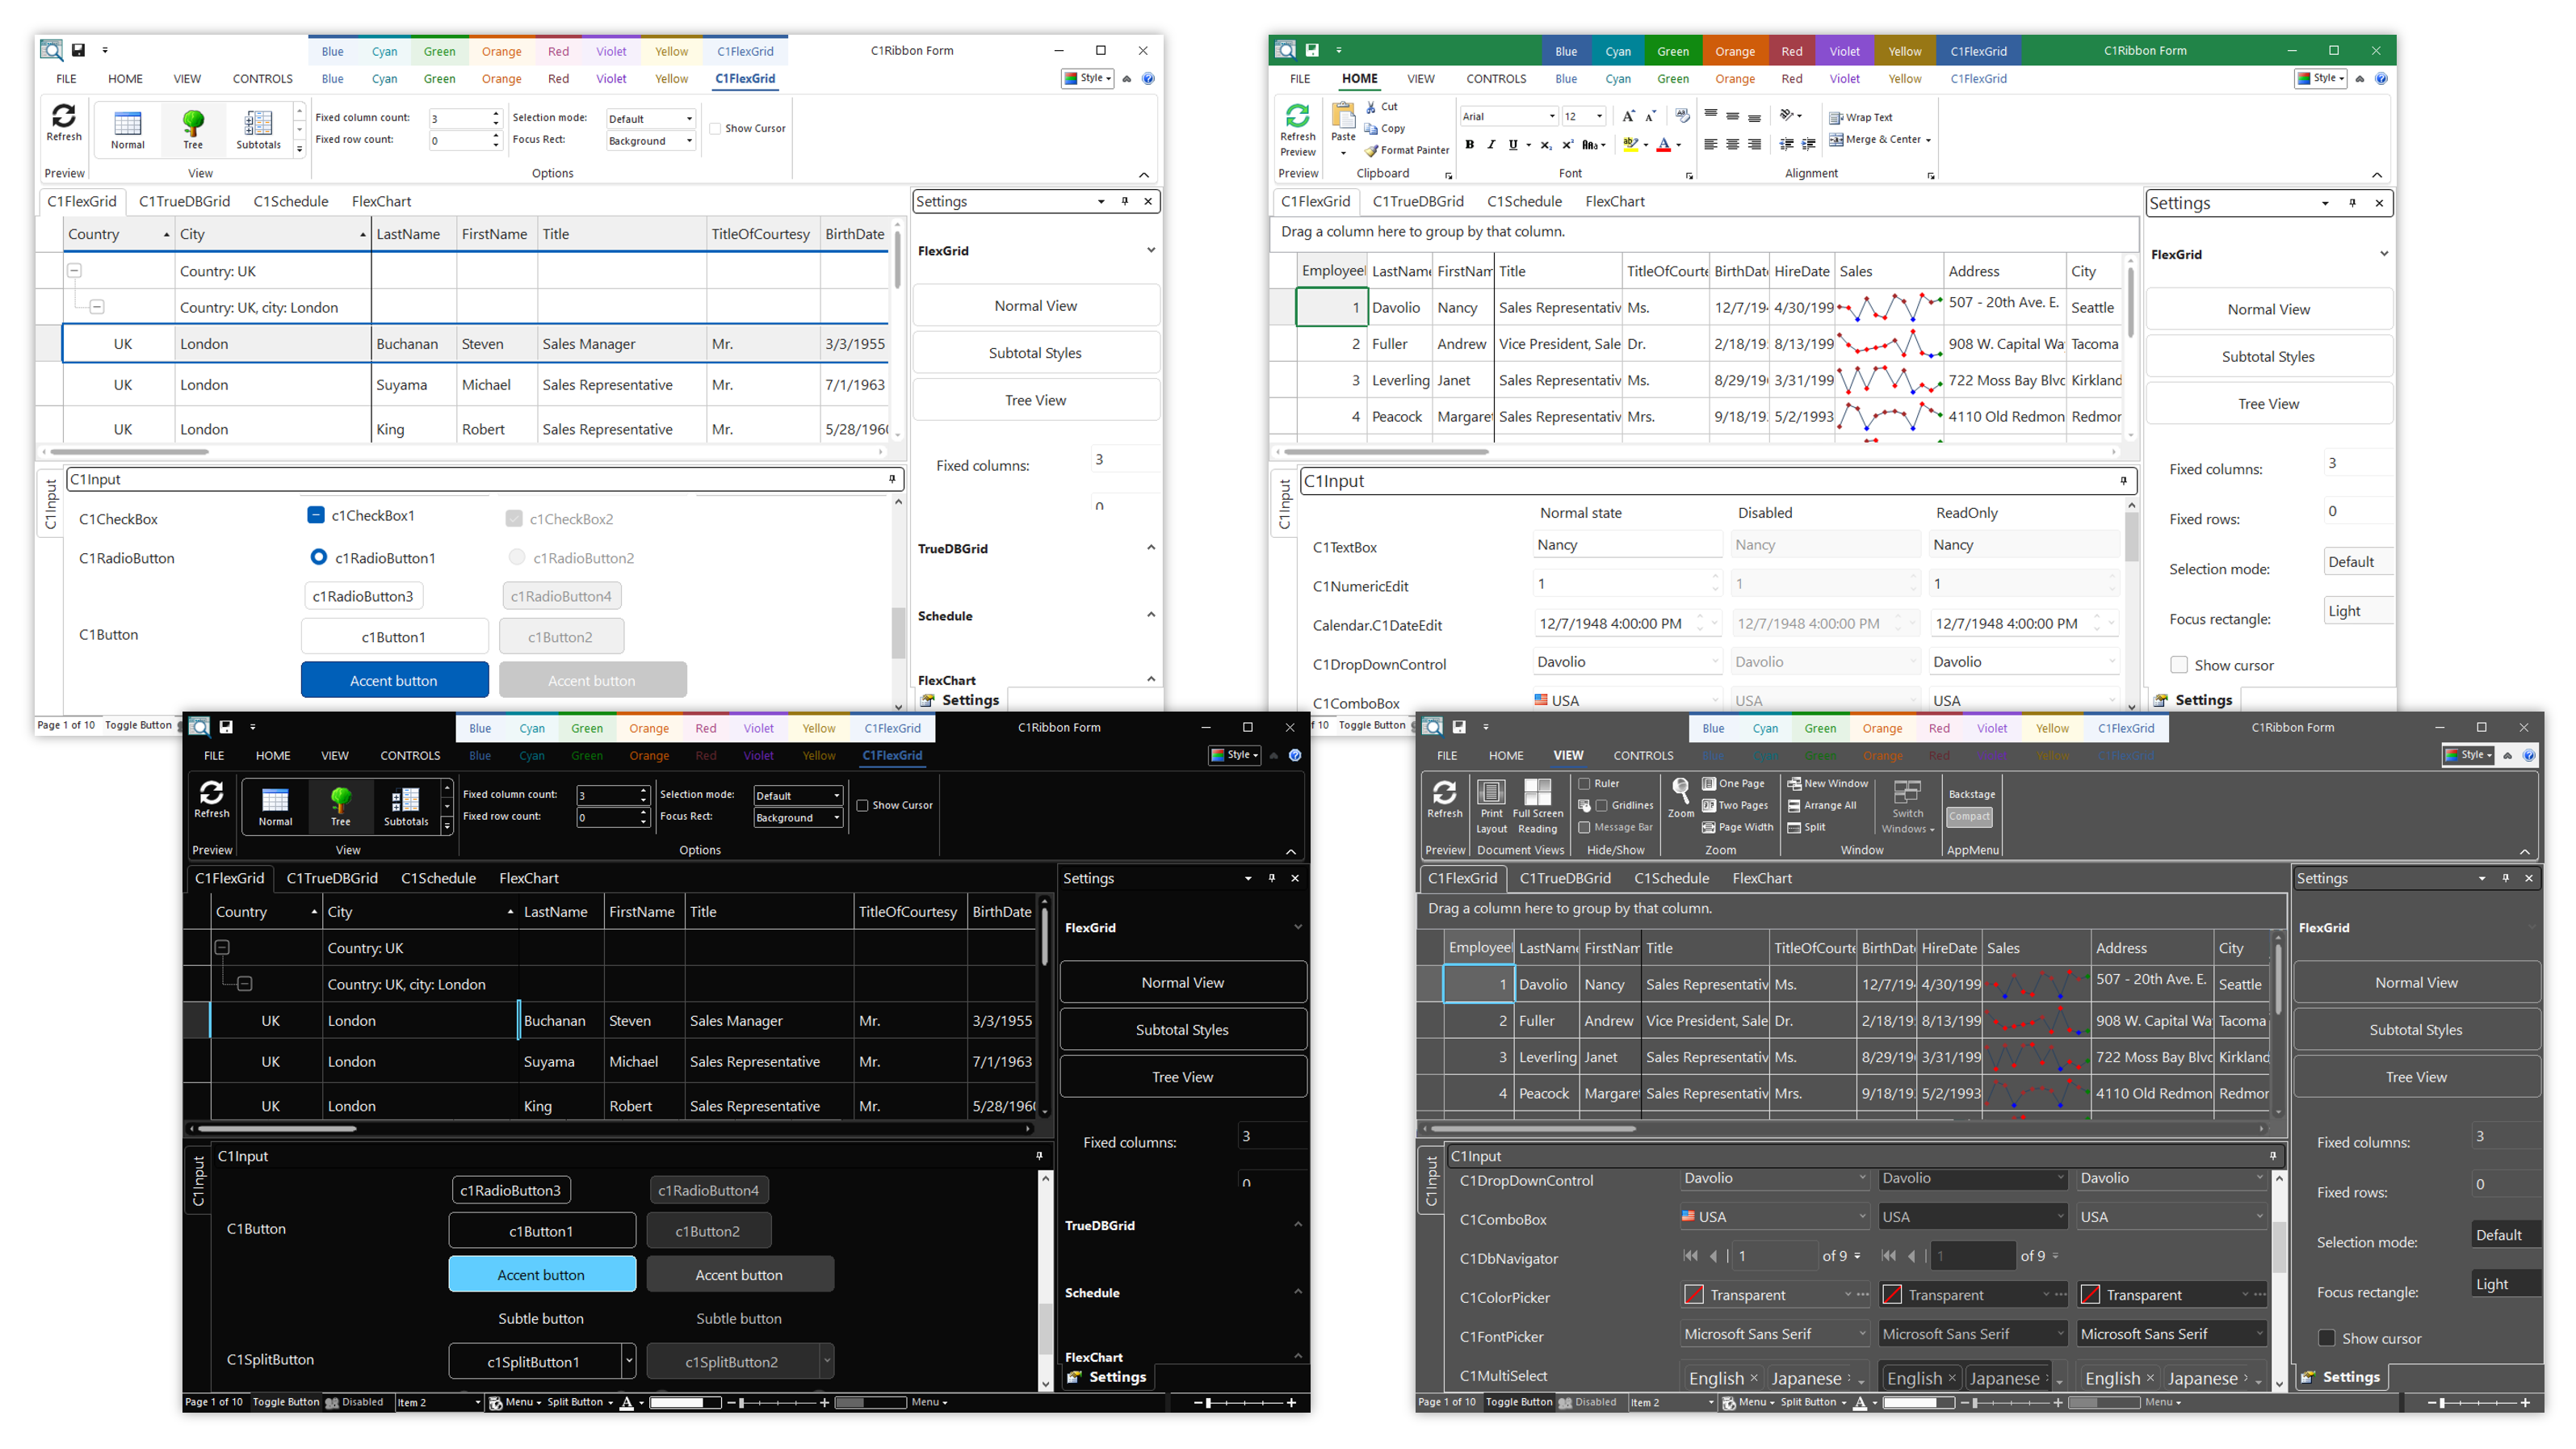Open the Arial font name dropdown in green window

[x=1551, y=116]
